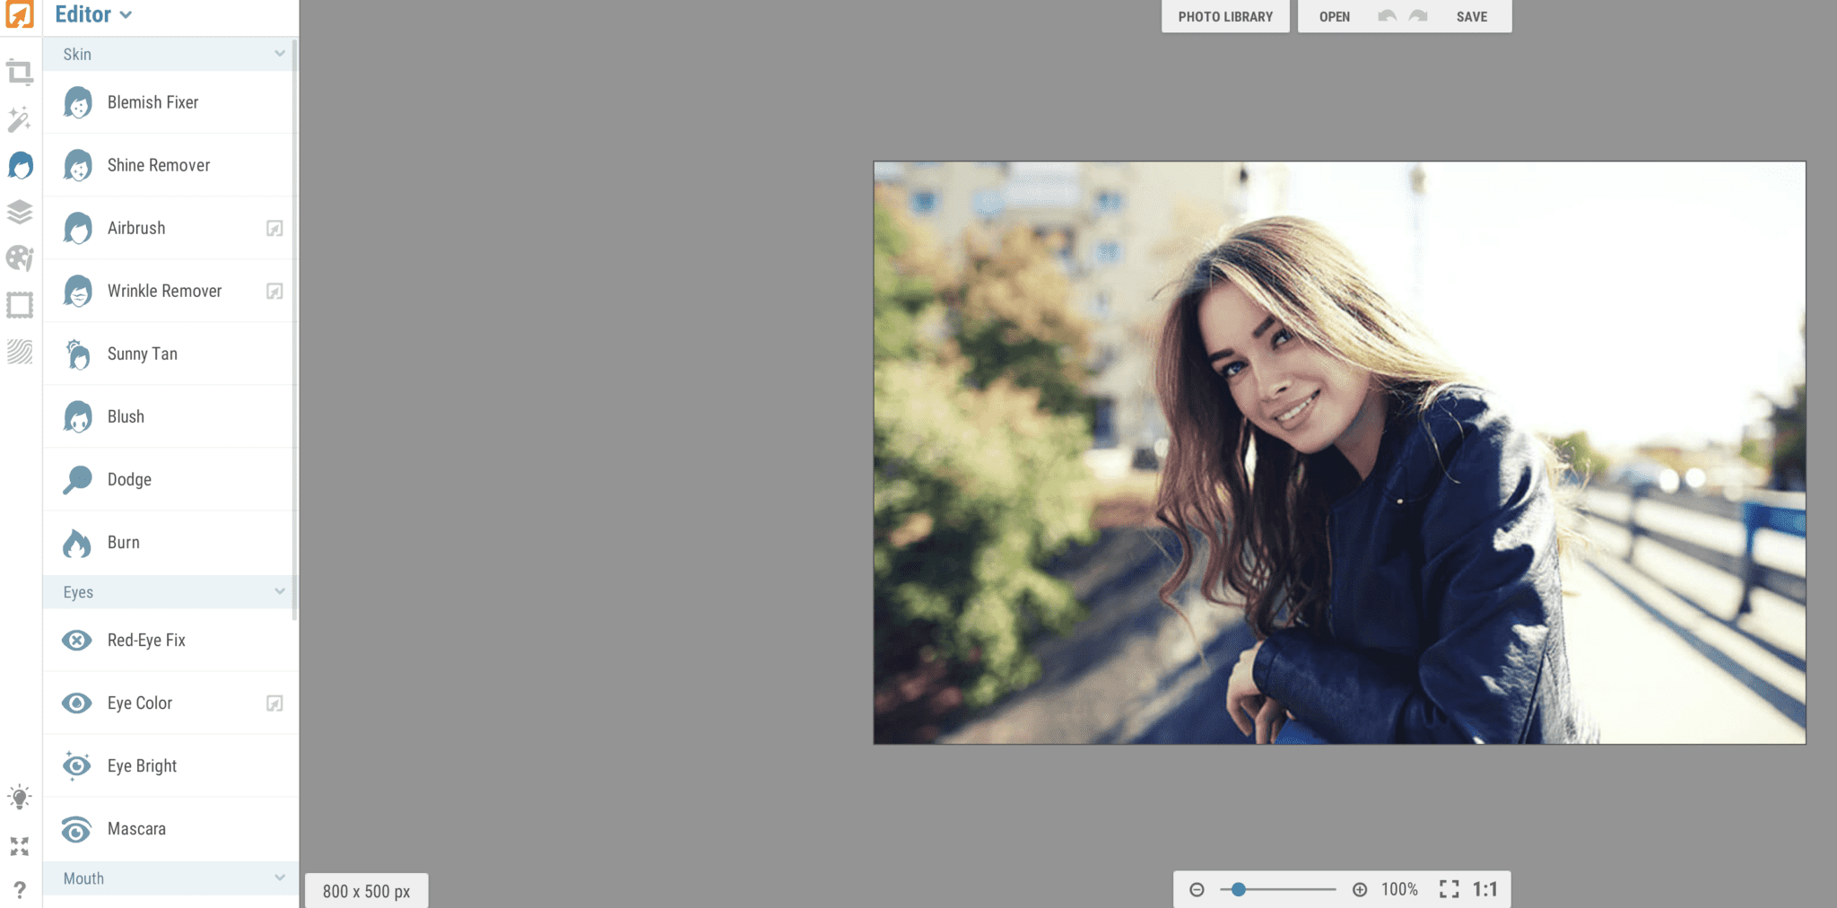Toggle the hint light bulb
This screenshot has width=1837, height=908.
[x=20, y=795]
